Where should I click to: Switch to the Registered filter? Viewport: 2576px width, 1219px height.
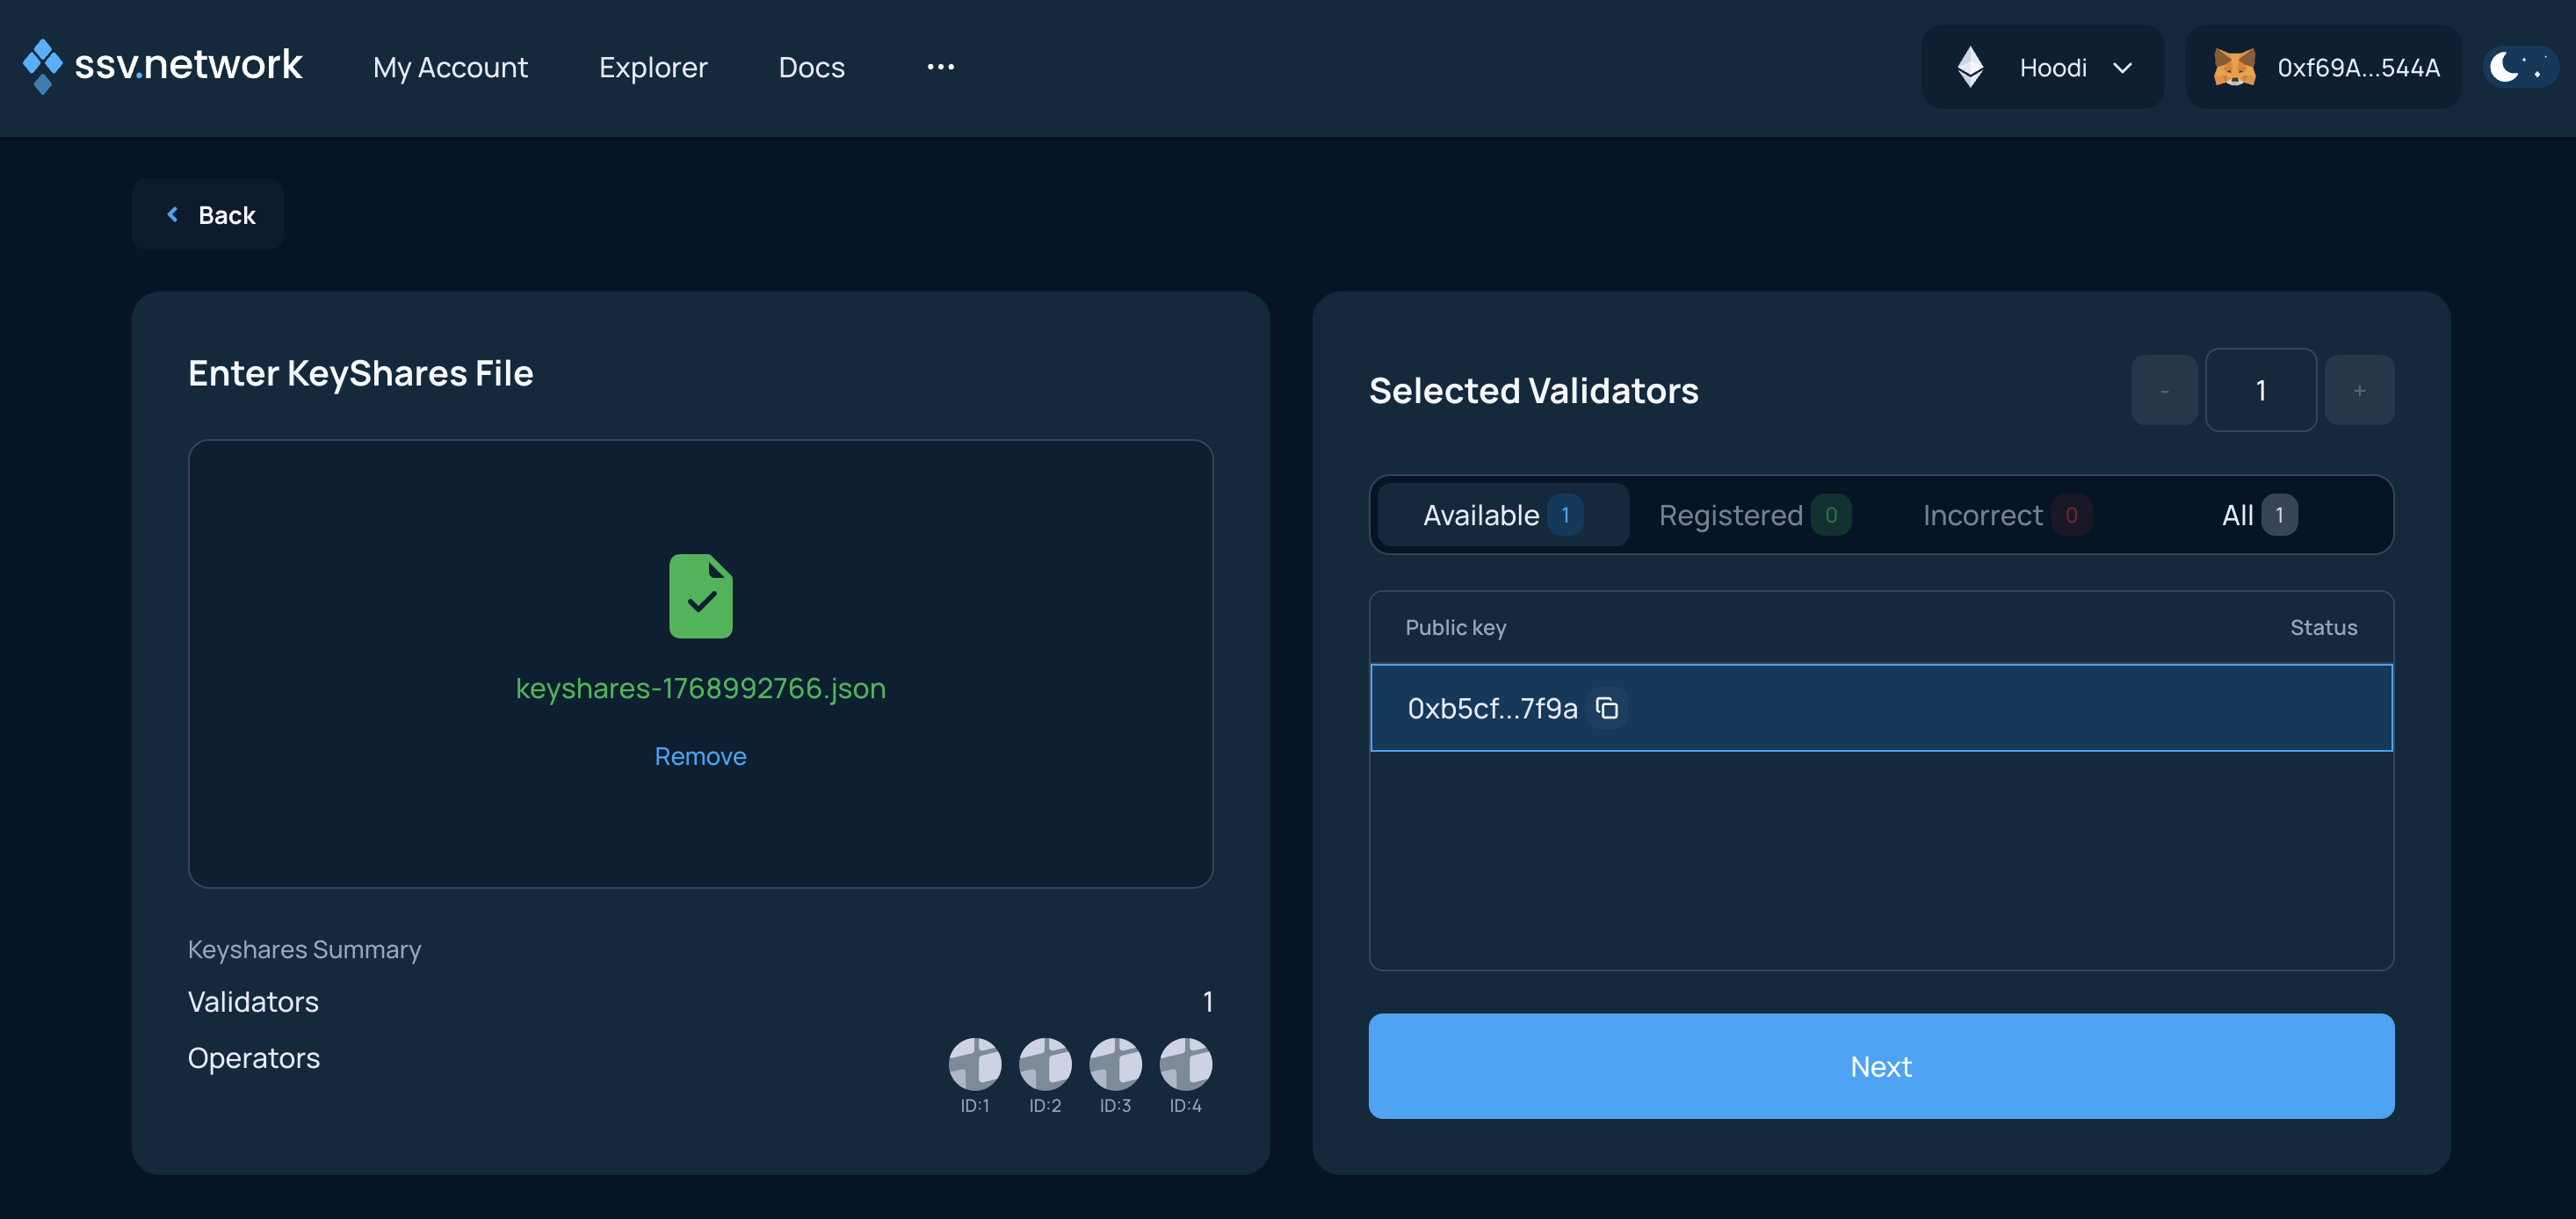pyautogui.click(x=1752, y=515)
